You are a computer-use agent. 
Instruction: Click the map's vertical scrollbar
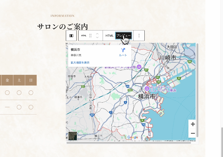[197, 90]
